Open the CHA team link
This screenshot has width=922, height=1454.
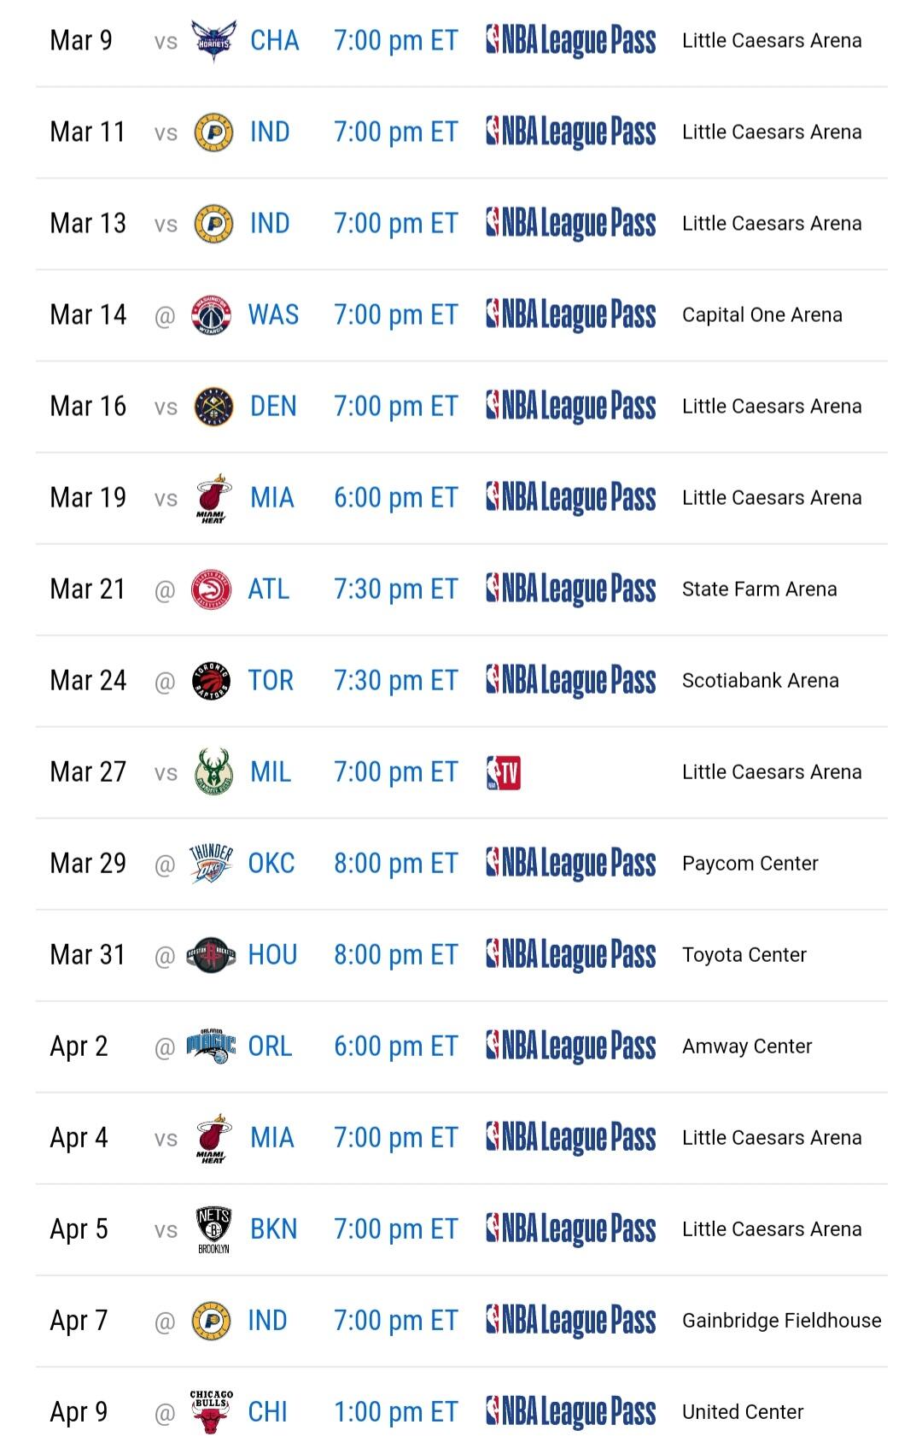pyautogui.click(x=274, y=41)
